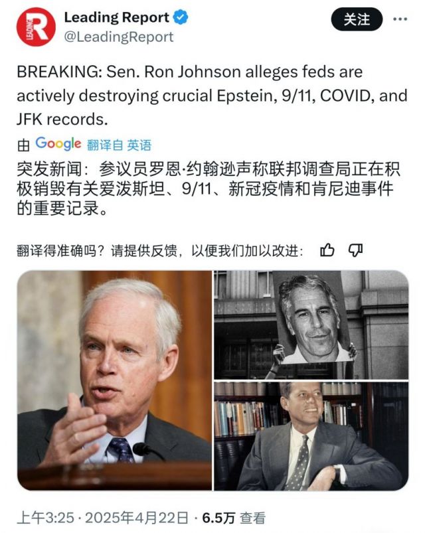
Task: Click the 翻译得准确吗 feedback prompt text
Action: pyautogui.click(x=160, y=251)
